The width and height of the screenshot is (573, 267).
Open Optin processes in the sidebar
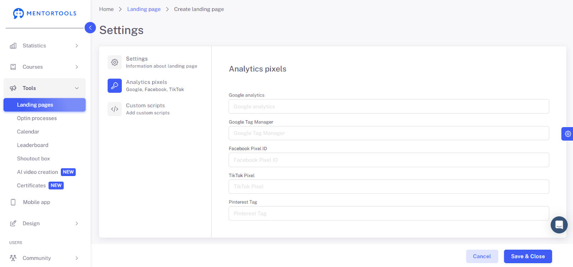tap(37, 118)
